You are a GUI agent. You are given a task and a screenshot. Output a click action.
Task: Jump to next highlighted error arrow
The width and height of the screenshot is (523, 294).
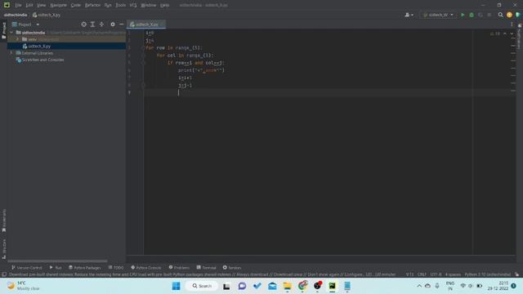point(512,33)
